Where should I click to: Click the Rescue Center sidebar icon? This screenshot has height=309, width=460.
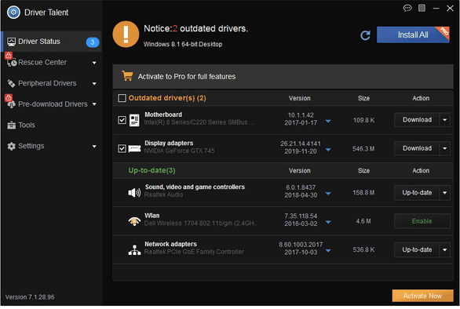coord(12,63)
